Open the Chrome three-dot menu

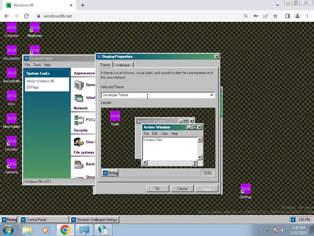(307, 16)
